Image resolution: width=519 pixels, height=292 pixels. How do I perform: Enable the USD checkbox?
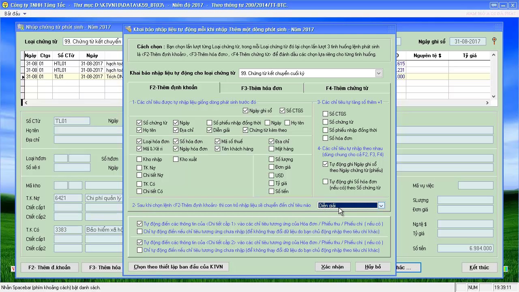pos(272,175)
